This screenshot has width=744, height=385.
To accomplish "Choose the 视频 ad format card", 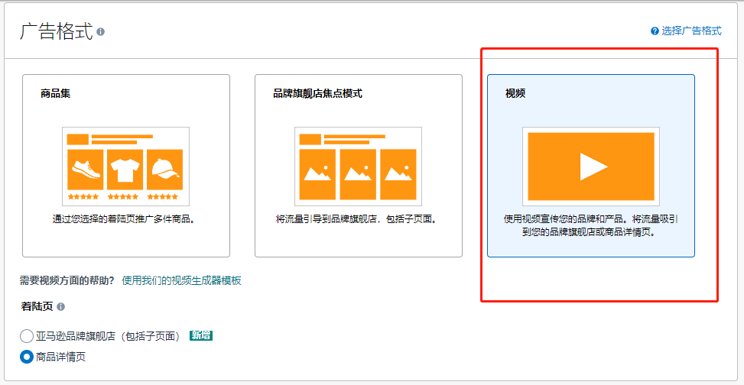I will click(591, 165).
